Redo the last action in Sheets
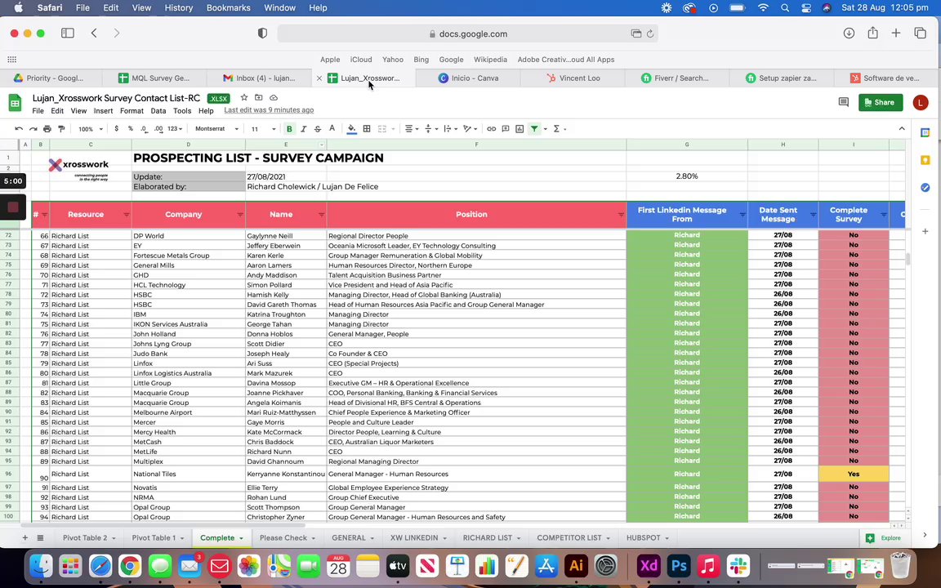This screenshot has width=941, height=588. [33, 129]
